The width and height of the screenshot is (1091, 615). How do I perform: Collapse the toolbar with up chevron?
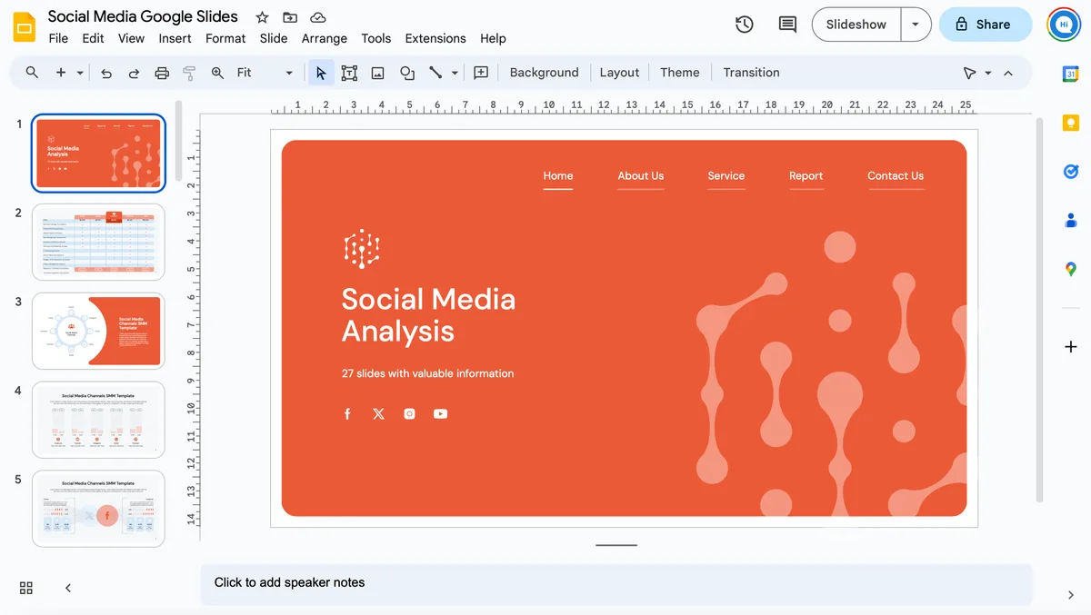coord(1008,73)
